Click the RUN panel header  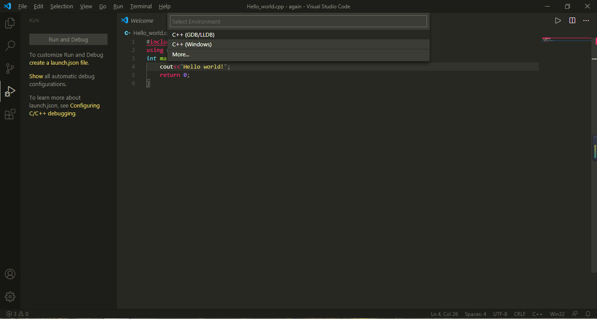pos(34,21)
